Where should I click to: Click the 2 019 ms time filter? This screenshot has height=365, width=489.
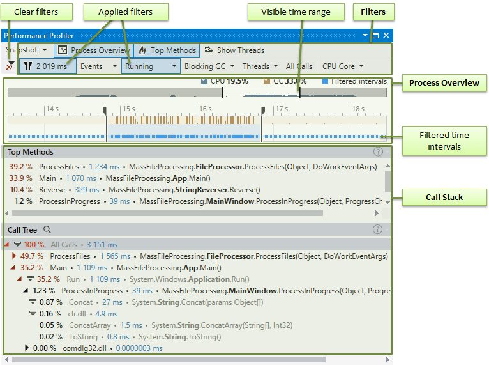(x=47, y=66)
